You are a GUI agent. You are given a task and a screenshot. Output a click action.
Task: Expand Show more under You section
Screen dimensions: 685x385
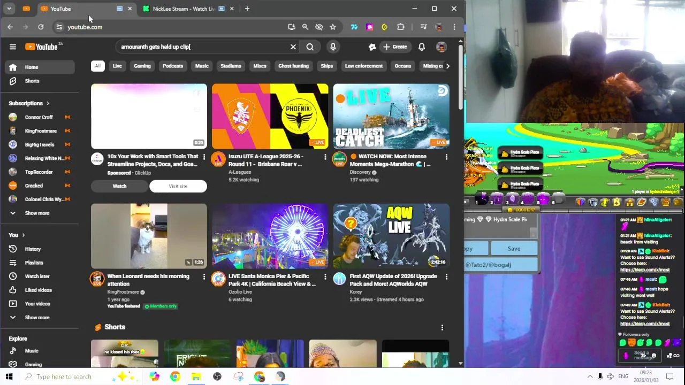40,317
